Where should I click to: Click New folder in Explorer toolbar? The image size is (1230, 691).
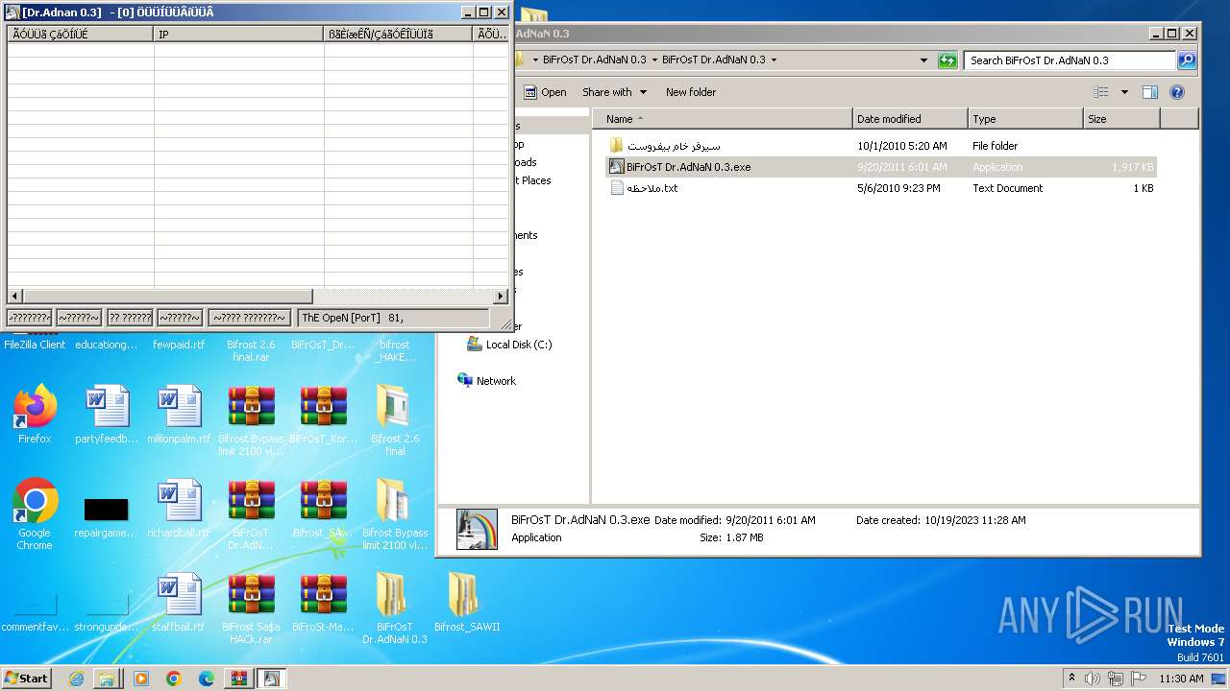691,92
